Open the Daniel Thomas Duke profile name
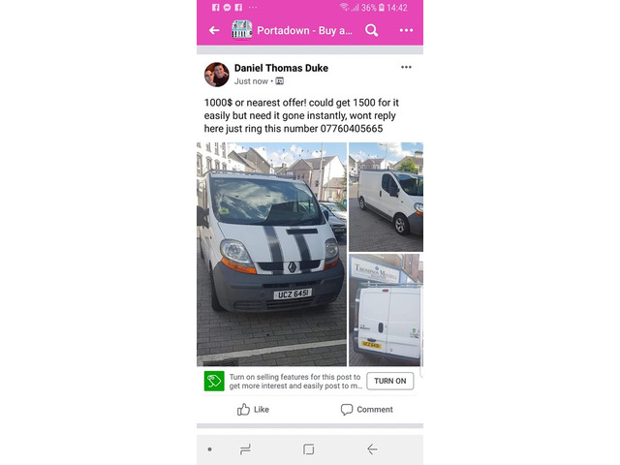620x465 pixels. click(x=281, y=68)
